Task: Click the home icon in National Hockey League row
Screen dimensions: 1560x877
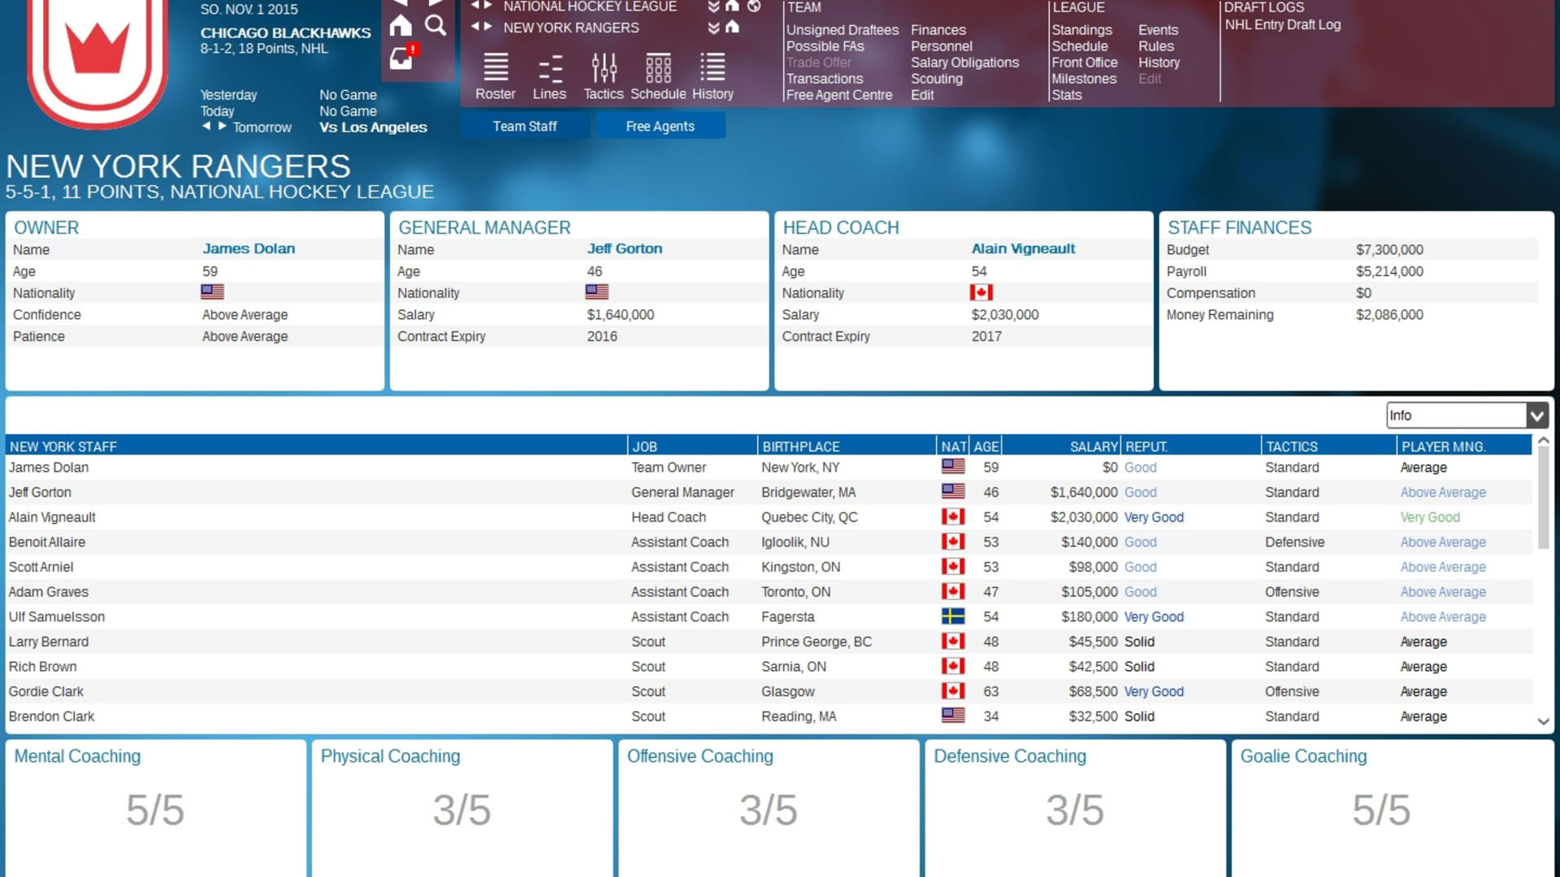Action: (x=732, y=6)
